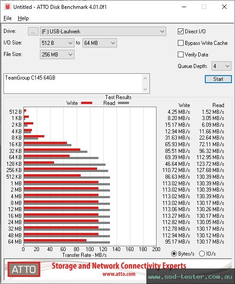
Task: Click the ATTO Disk Benchmark app icon
Action: pos(8,7)
